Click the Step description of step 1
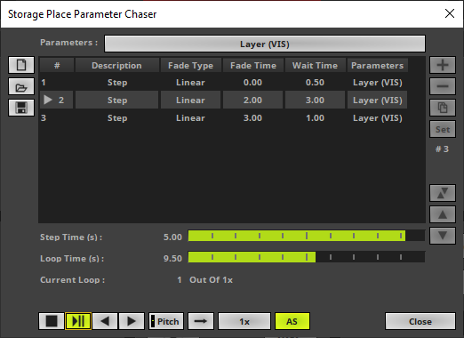464x338 pixels. pyautogui.click(x=117, y=83)
